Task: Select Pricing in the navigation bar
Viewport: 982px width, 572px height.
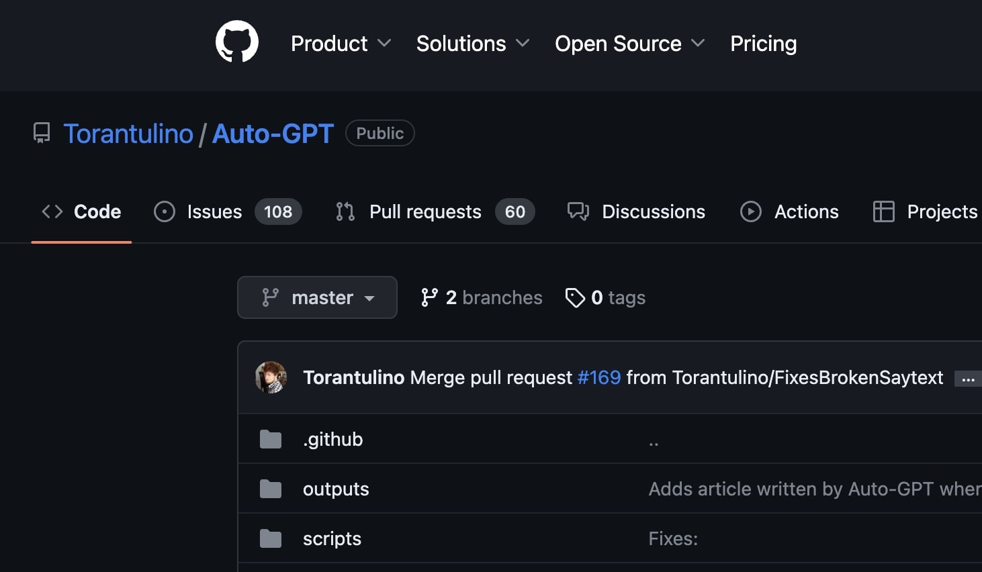Action: (x=763, y=43)
